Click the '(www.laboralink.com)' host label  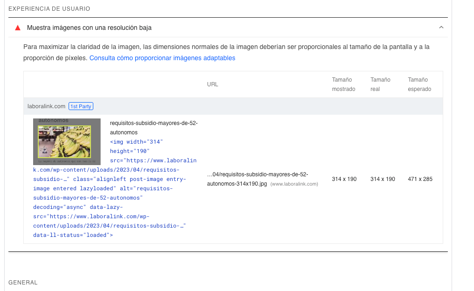point(294,184)
